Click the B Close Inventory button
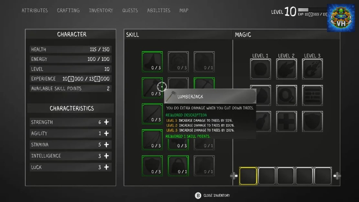This screenshot has height=202, width=359. [212, 195]
